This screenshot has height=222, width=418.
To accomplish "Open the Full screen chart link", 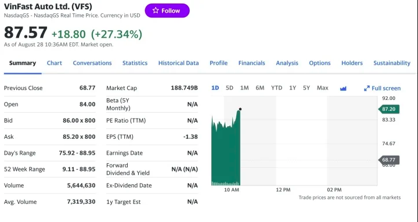I will (x=382, y=88).
